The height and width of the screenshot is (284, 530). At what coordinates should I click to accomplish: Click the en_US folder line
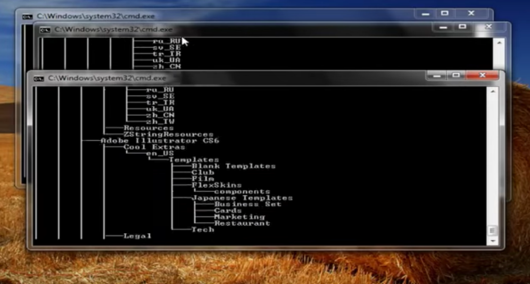point(160,153)
